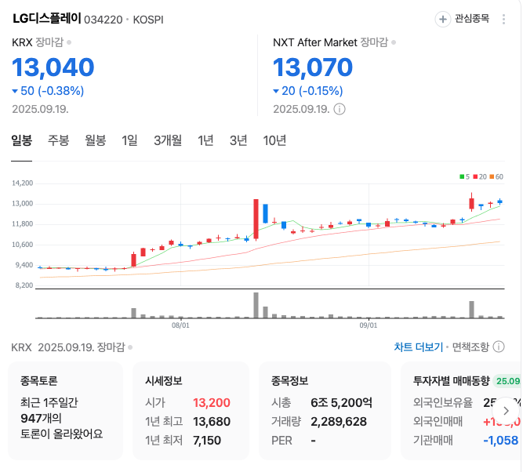This screenshot has width=523, height=472.
Task: Click the PER label in 종목정보
Action: (281, 441)
